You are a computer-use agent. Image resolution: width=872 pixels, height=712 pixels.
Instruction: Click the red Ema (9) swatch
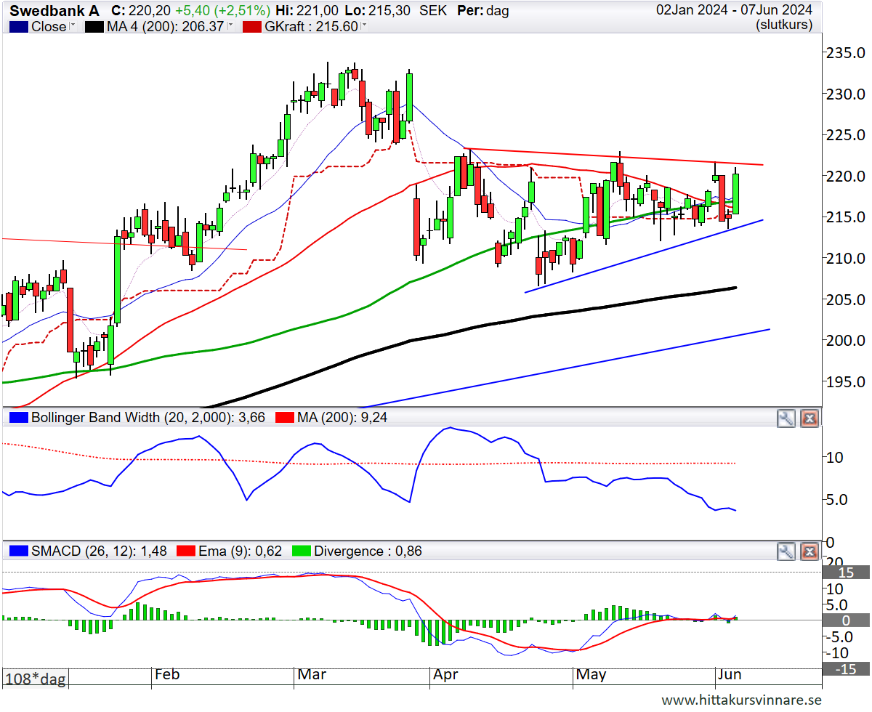[187, 551]
